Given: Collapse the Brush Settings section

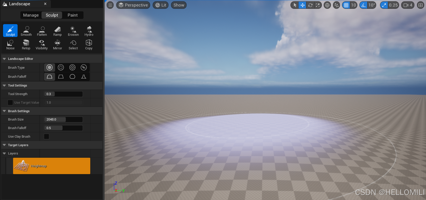Looking at the screenshot, I should click(4, 111).
